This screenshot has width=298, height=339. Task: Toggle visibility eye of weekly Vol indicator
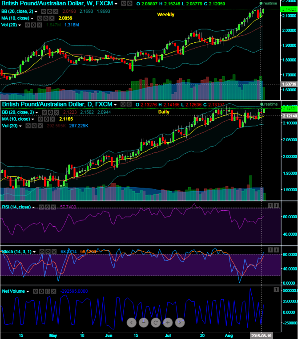(27, 25)
